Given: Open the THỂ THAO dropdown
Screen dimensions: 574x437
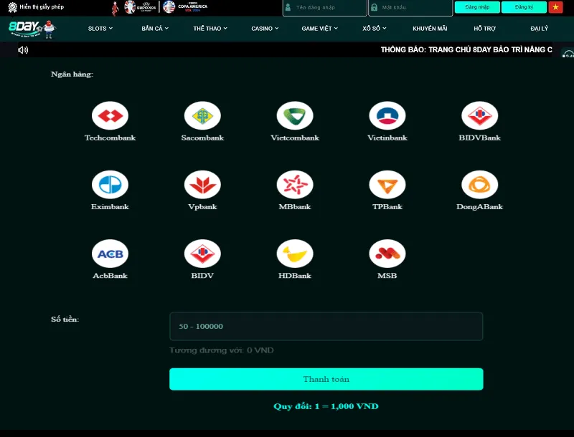Looking at the screenshot, I should (x=210, y=29).
